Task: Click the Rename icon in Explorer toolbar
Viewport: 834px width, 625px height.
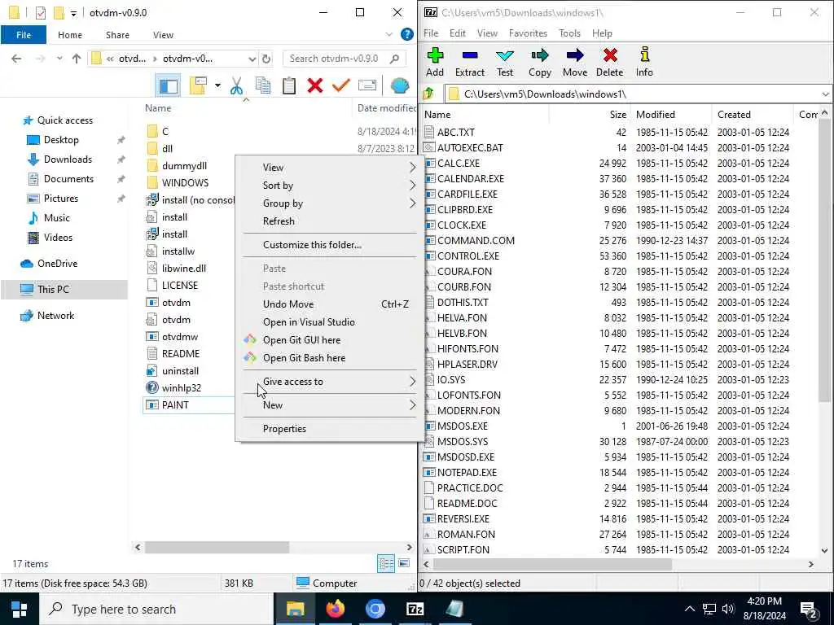Action: [x=367, y=85]
